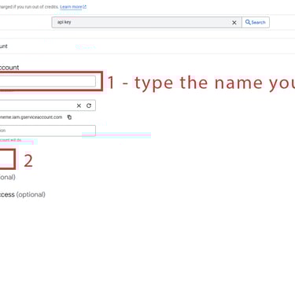Click the 'ccess (optional)' step heading
Screen dimensions: 295x295
(23, 194)
